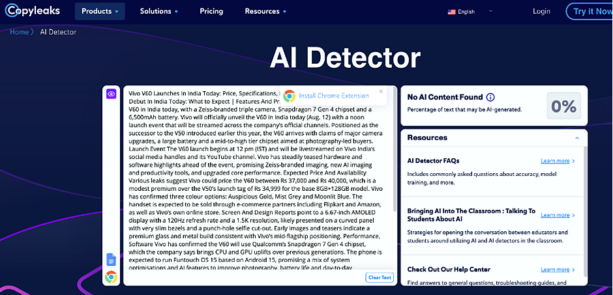Click the 0% AI score box
This screenshot has width=613, height=295.
563,105
